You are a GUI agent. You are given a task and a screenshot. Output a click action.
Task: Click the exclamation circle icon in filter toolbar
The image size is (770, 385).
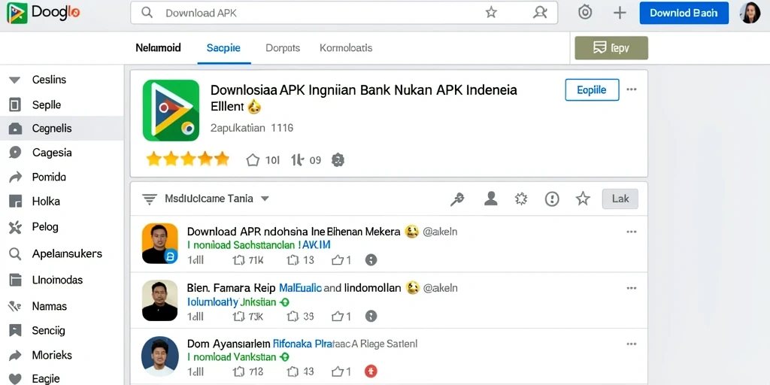552,199
